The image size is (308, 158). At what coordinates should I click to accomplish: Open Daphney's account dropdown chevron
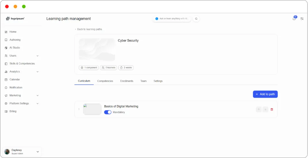tap(38, 152)
